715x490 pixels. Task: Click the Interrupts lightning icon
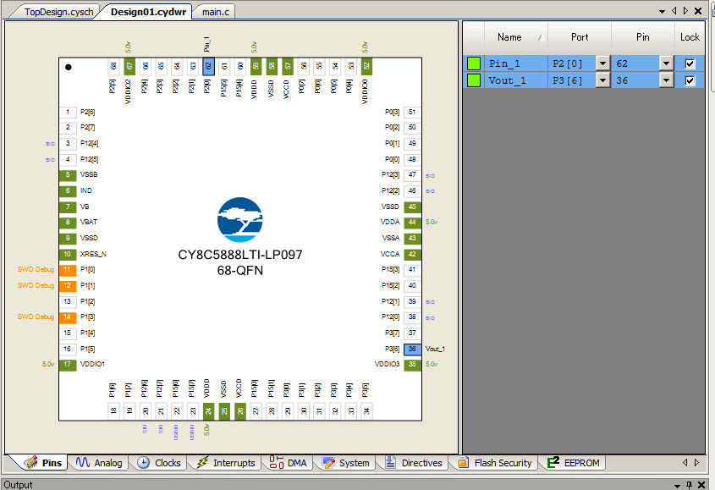202,463
